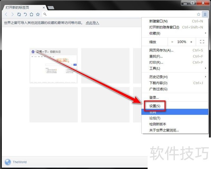Click inside the address bar
The width and height of the screenshot is (211, 169).
click(x=119, y=14)
